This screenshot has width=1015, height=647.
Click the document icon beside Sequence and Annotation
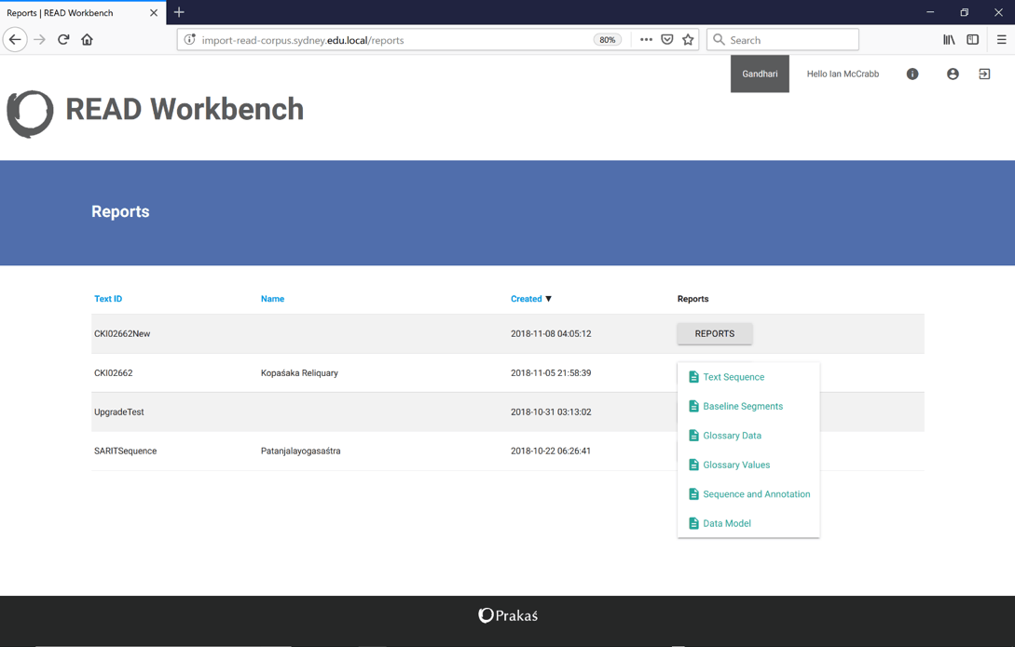click(x=693, y=493)
